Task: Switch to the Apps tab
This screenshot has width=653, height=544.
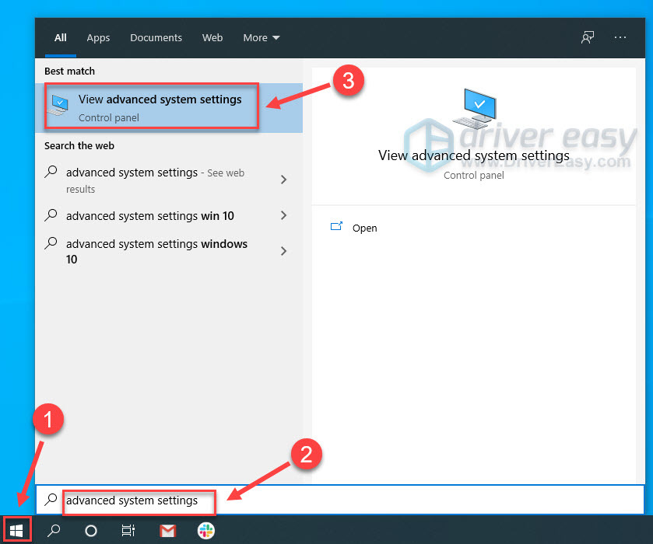Action: click(x=98, y=37)
